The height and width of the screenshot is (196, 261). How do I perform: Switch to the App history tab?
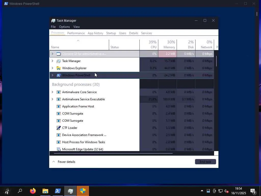(x=95, y=33)
